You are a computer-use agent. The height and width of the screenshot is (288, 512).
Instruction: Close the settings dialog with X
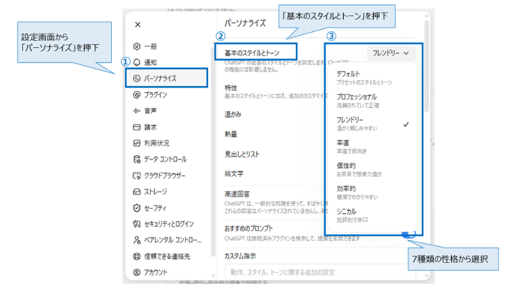[138, 24]
